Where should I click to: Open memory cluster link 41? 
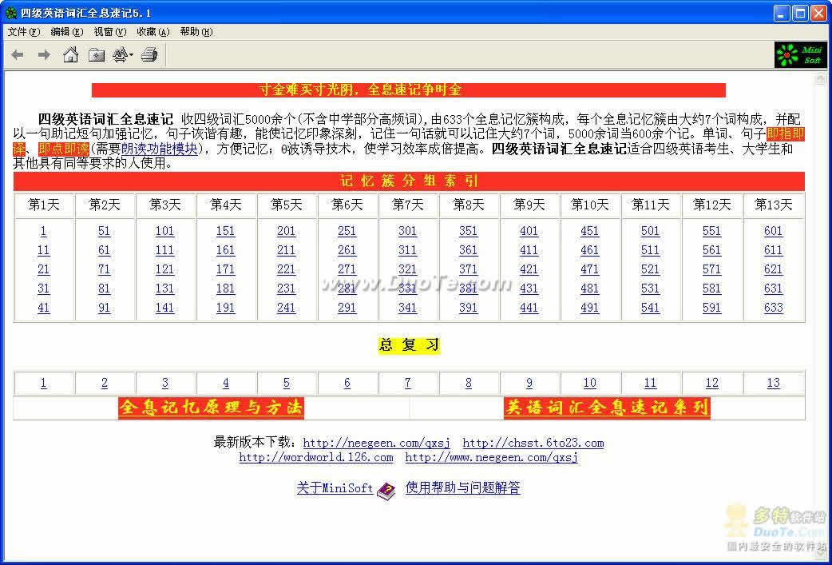click(x=43, y=308)
